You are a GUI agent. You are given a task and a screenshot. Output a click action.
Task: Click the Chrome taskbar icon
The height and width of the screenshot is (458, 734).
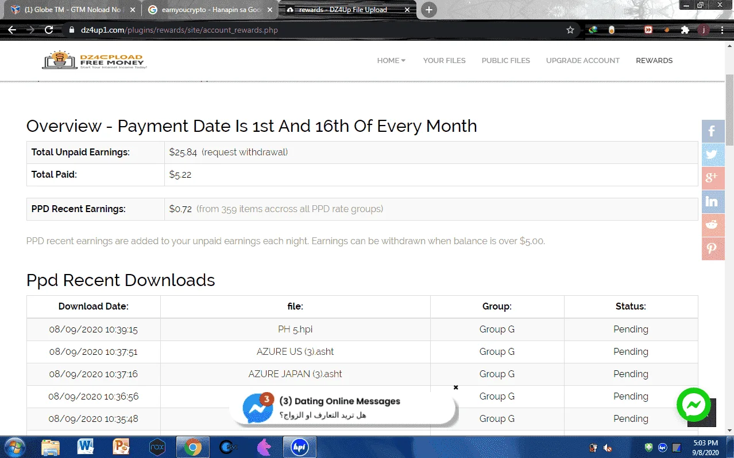tap(192, 447)
